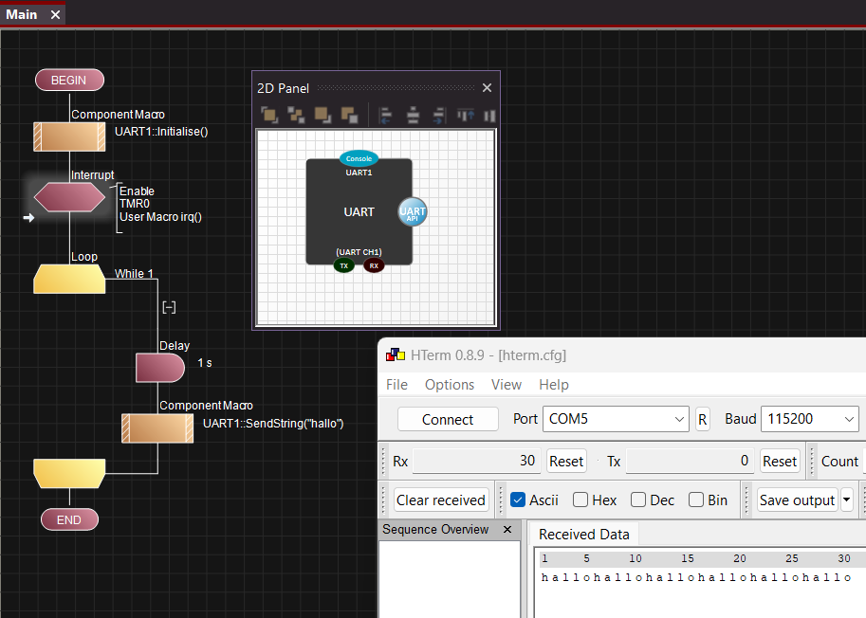Viewport: 866px width, 618px height.
Task: Enable the Bin display checkbox
Action: tap(696, 500)
